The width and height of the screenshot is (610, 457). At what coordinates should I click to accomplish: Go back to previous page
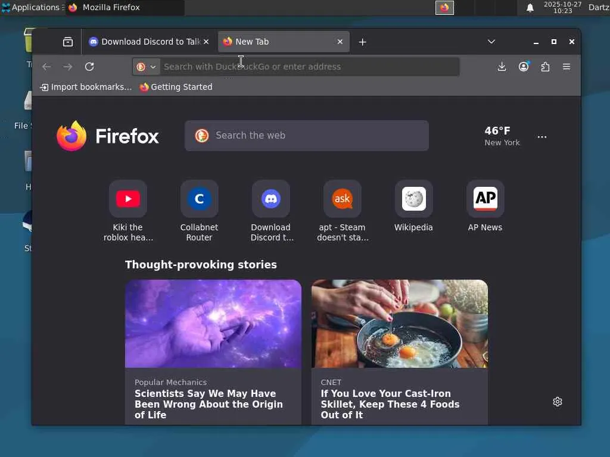point(46,67)
